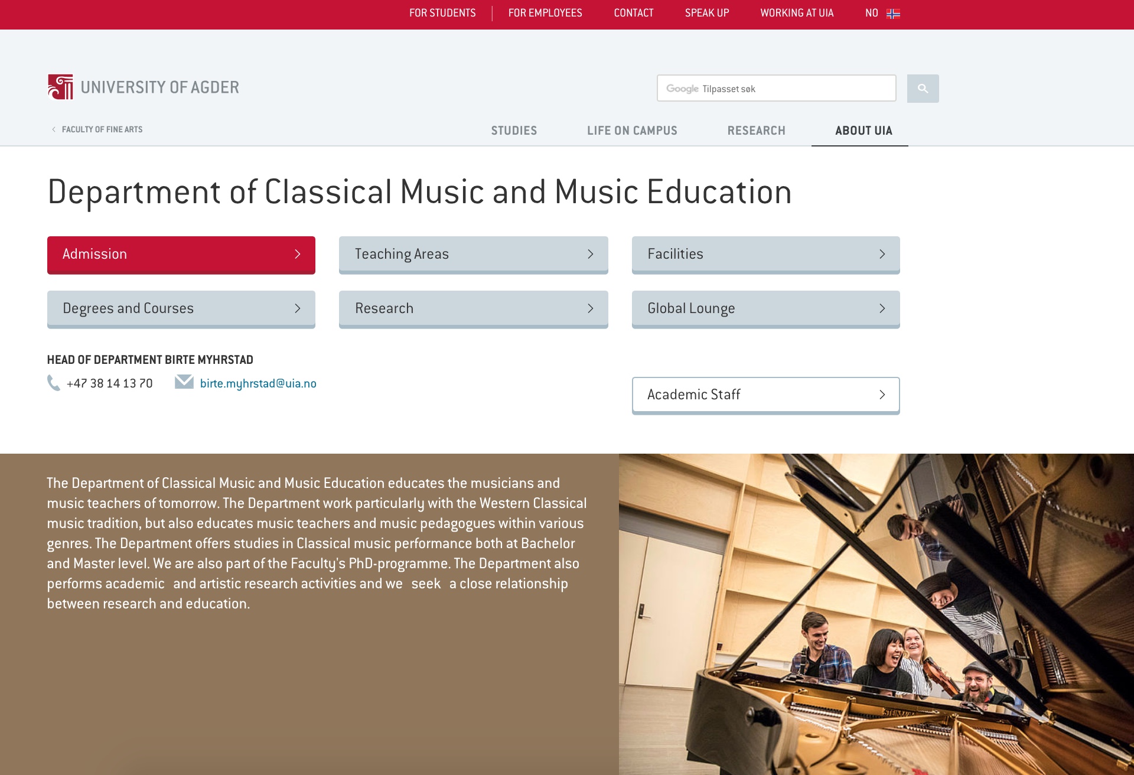Click the Norwegian flag icon
This screenshot has height=775, width=1134.
click(893, 14)
